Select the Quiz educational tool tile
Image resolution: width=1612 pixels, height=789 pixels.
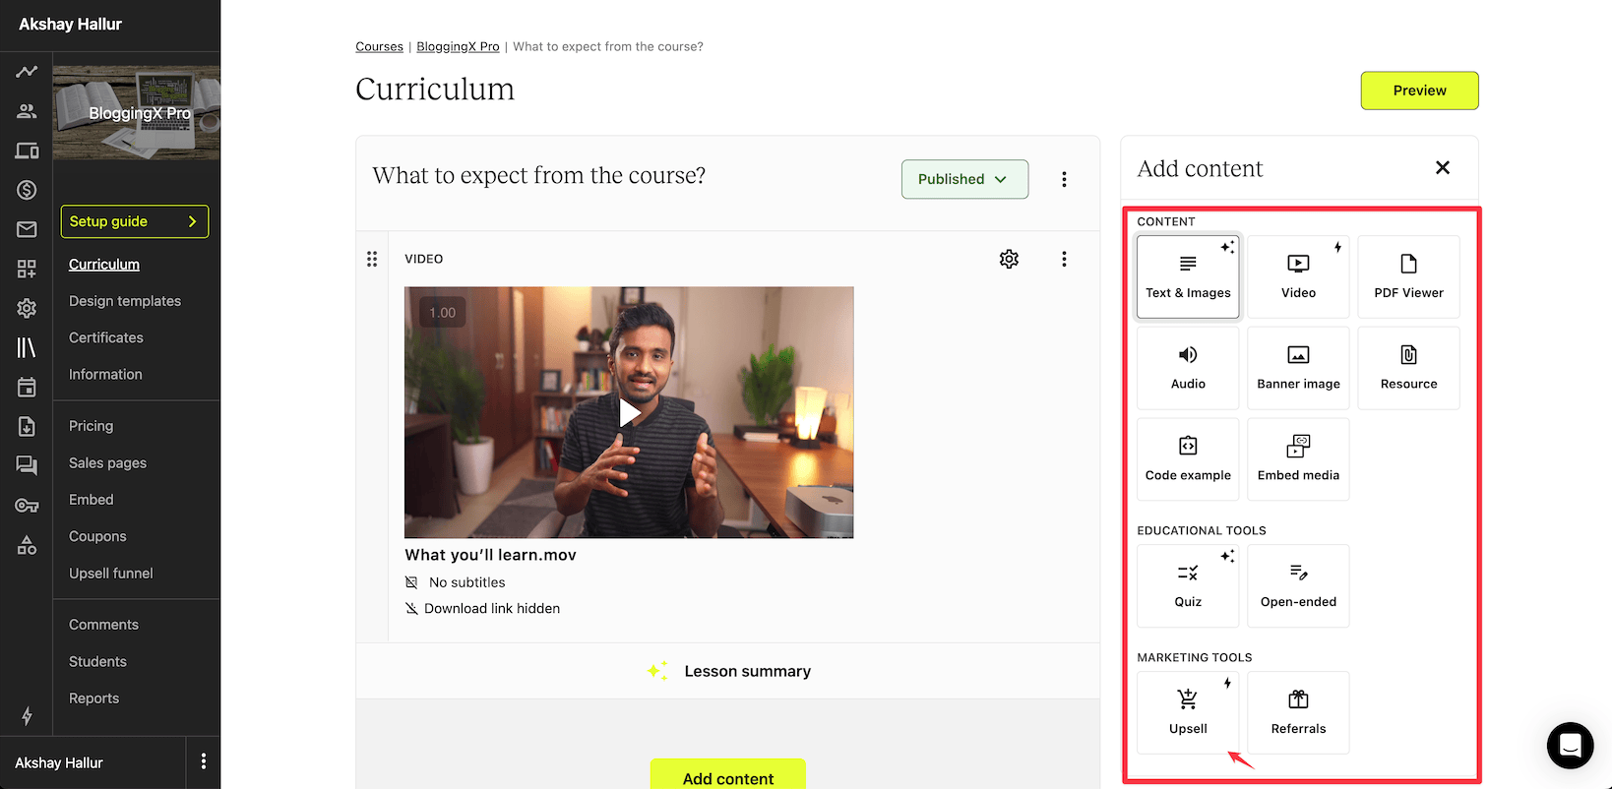pos(1188,585)
